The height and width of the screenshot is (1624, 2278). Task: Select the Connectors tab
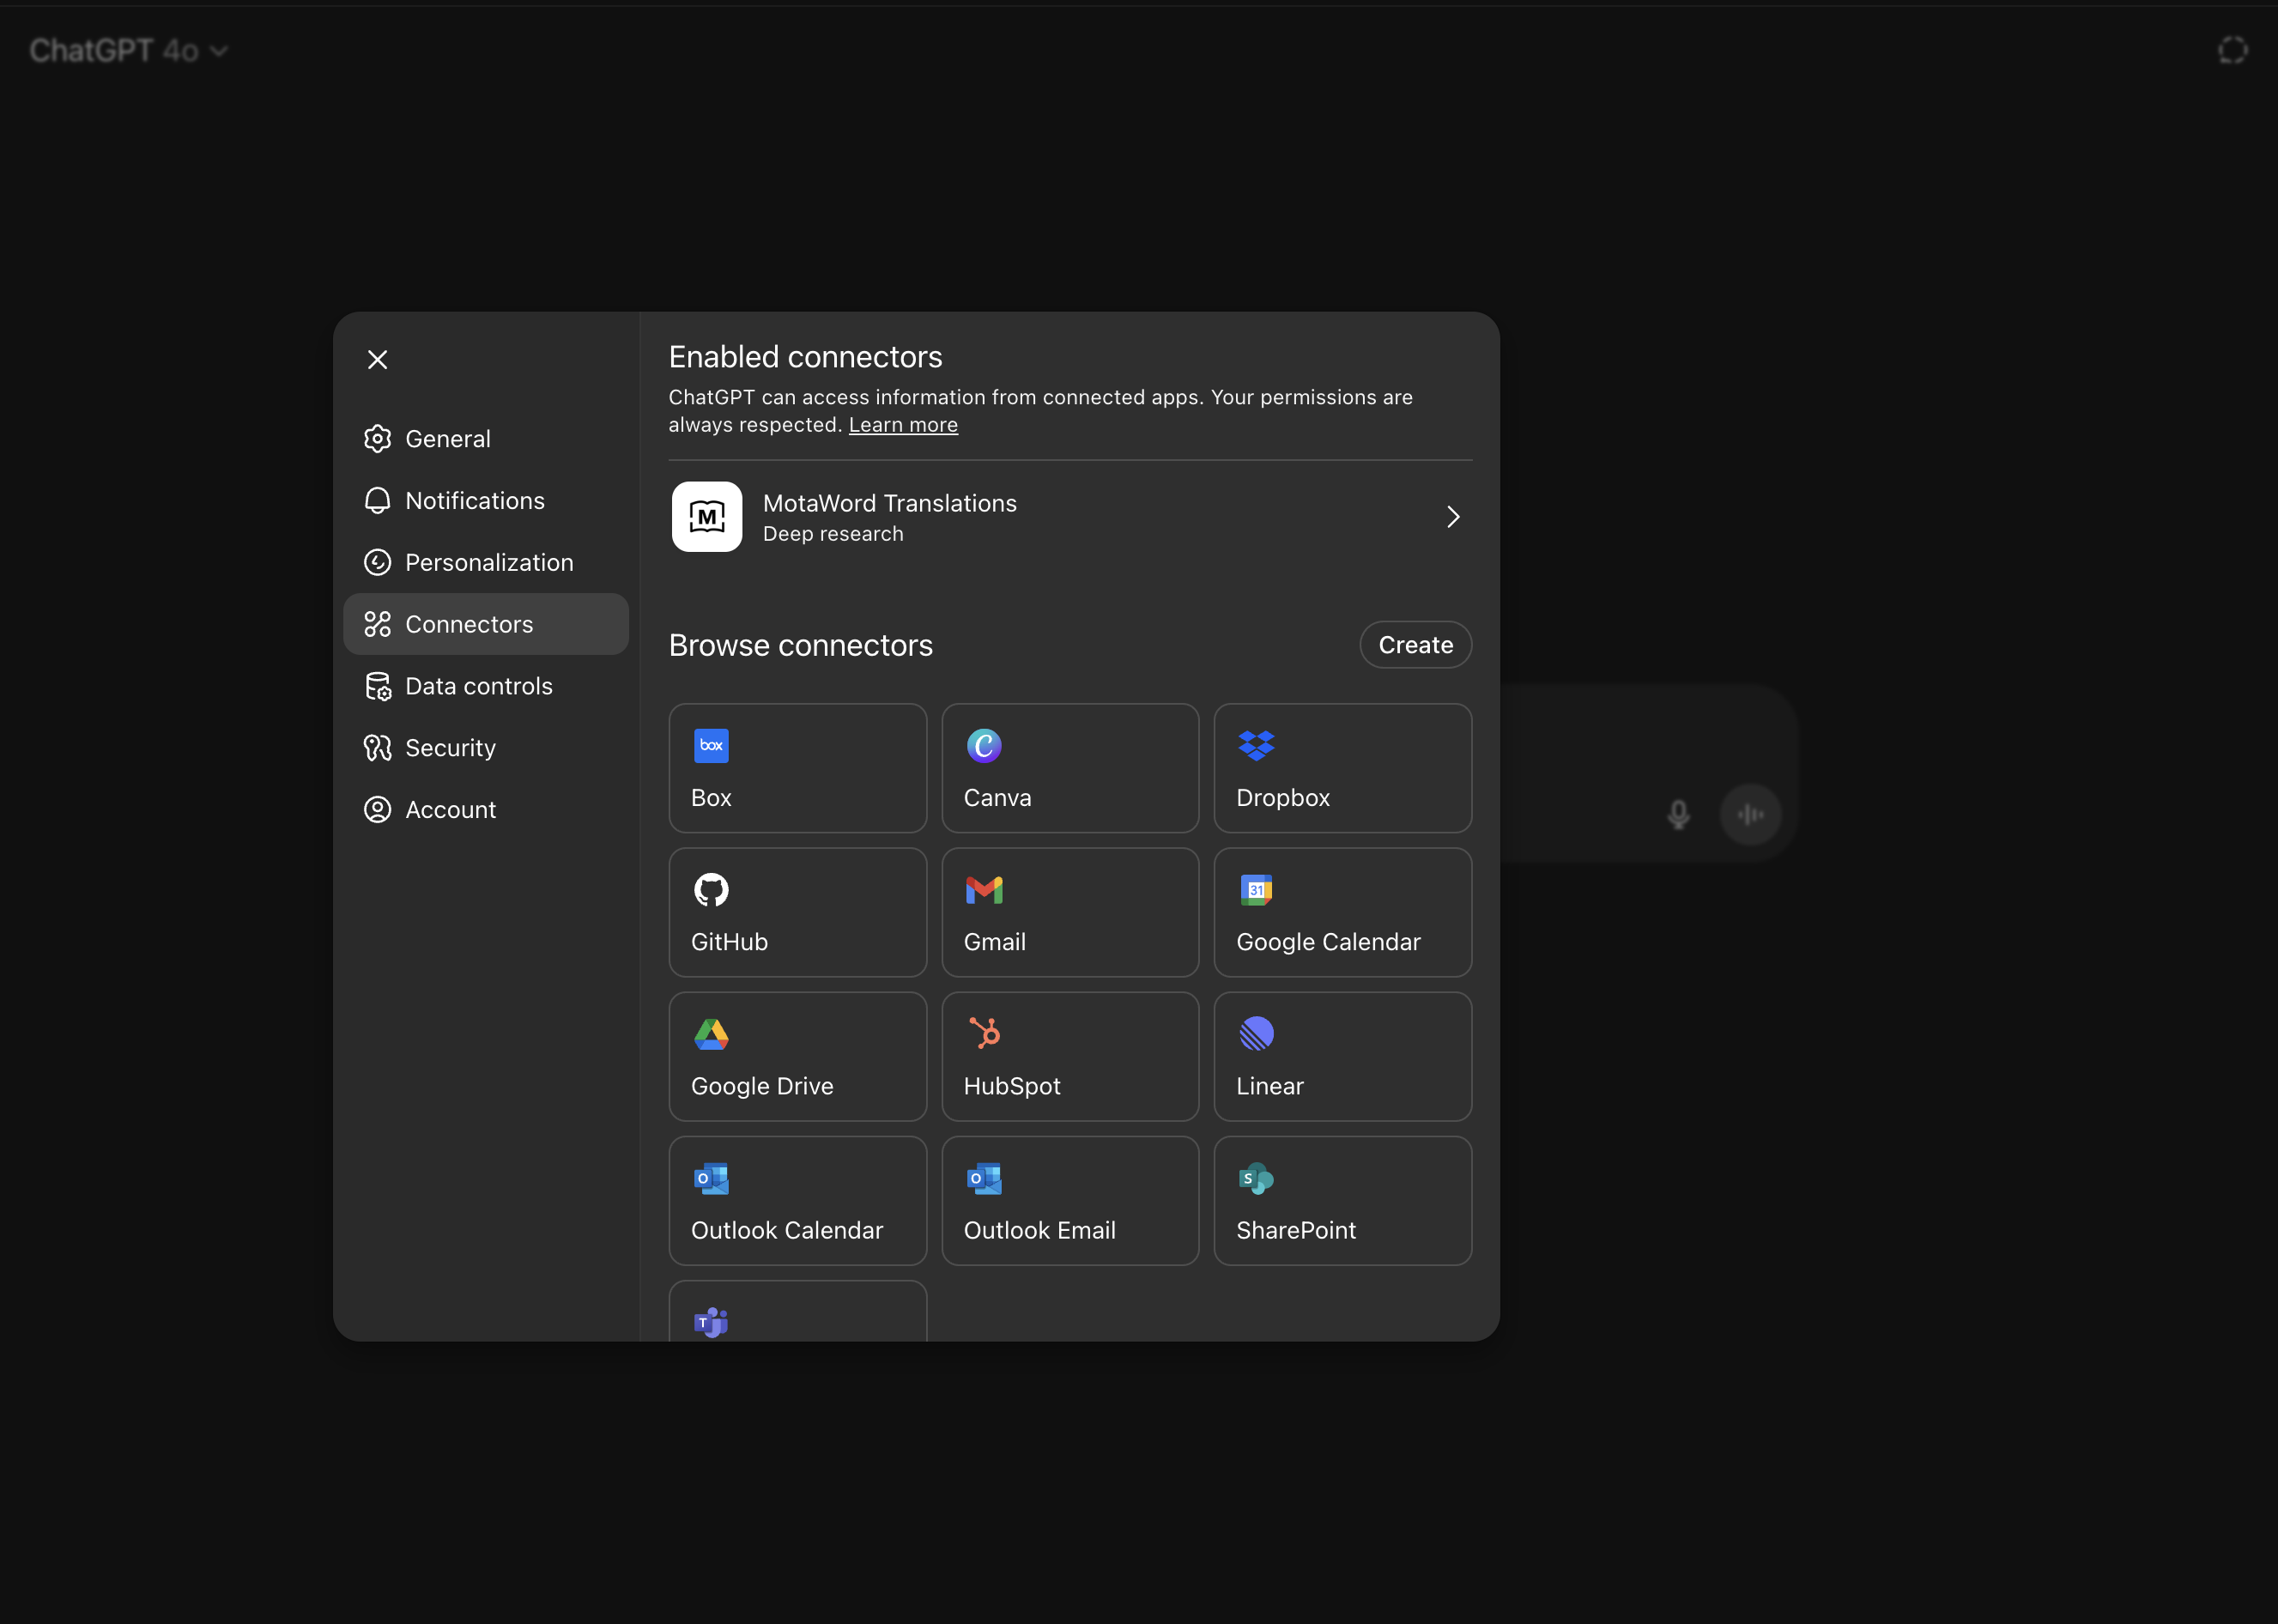pyautogui.click(x=486, y=624)
